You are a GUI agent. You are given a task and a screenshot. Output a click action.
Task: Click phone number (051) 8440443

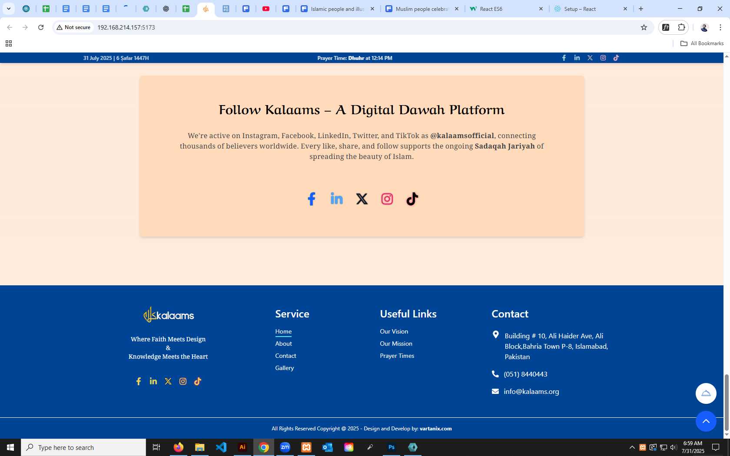coord(525,374)
